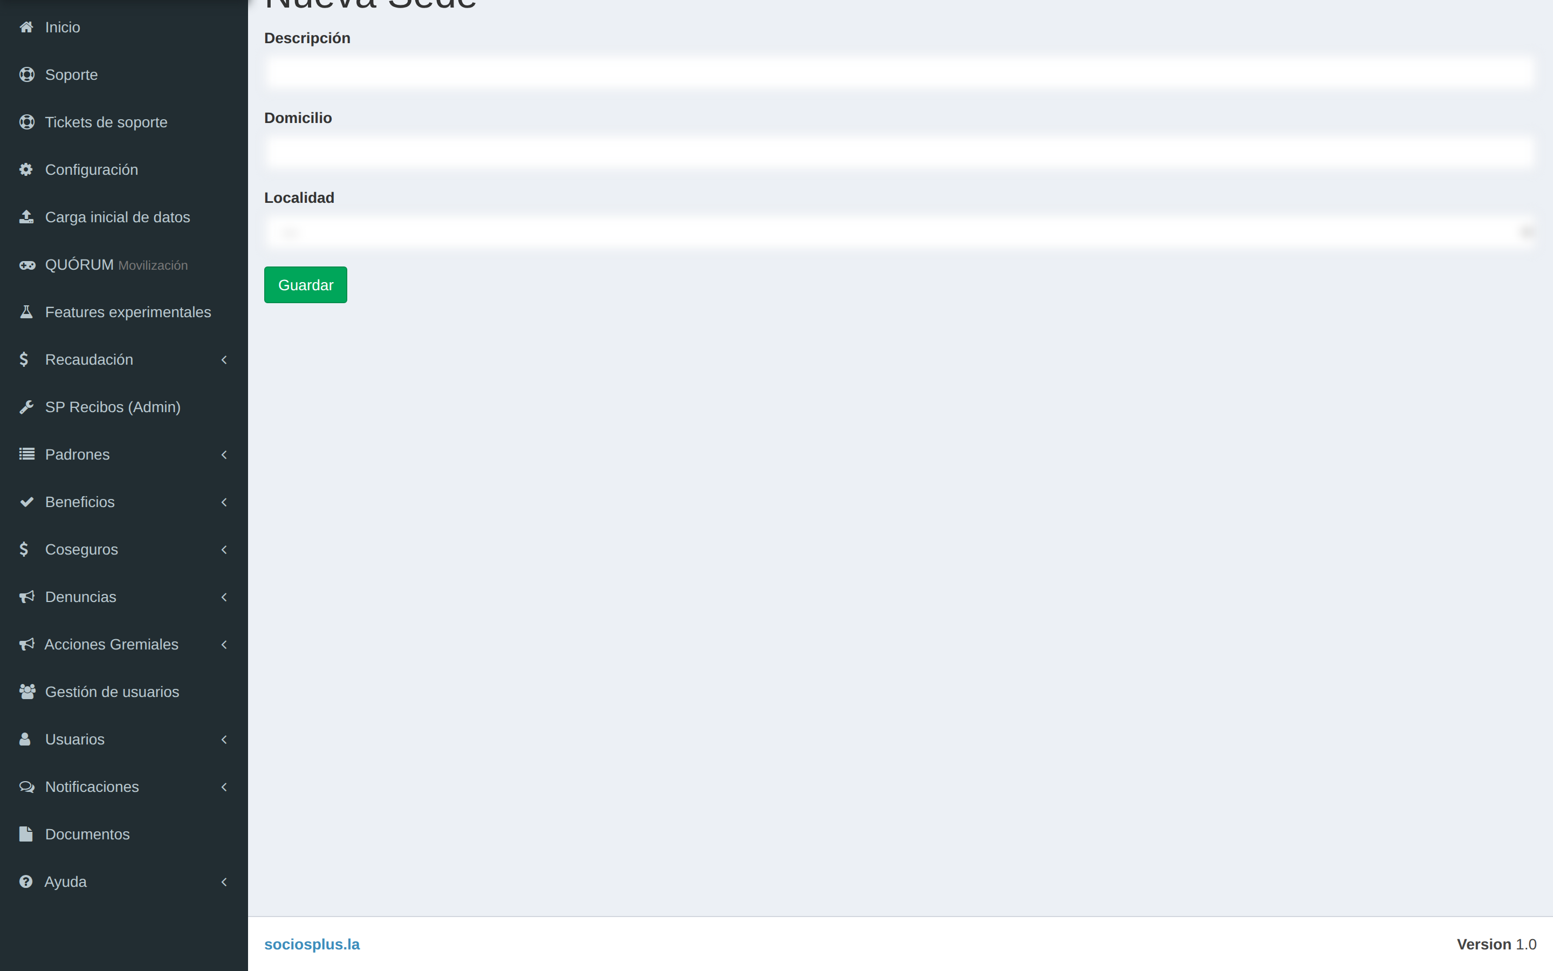Open the sociosplus.la footer link
Image resolution: width=1553 pixels, height=971 pixels.
coord(312,944)
